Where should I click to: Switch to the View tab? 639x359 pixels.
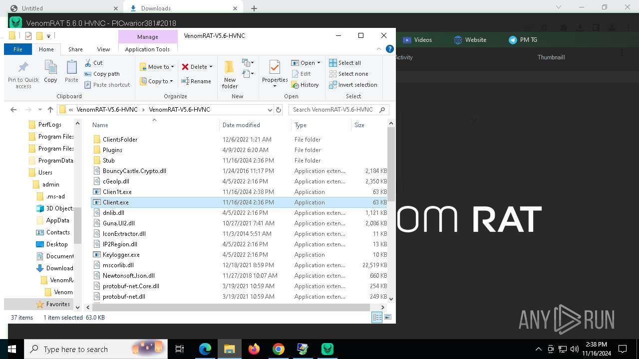103,49
